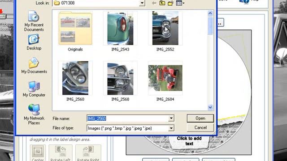Select the IMG_2552 thumbnail
287x161 pixels.
click(165, 28)
